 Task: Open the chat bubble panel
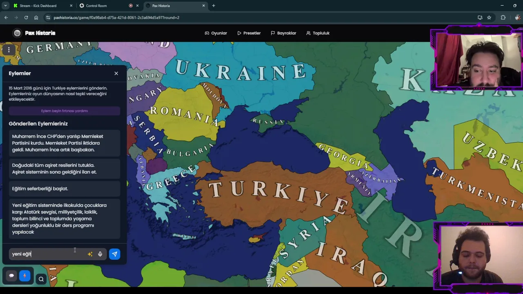[x=11, y=276]
